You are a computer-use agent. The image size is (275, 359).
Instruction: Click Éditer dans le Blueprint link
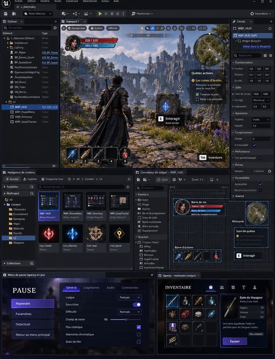pyautogui.click(x=257, y=46)
